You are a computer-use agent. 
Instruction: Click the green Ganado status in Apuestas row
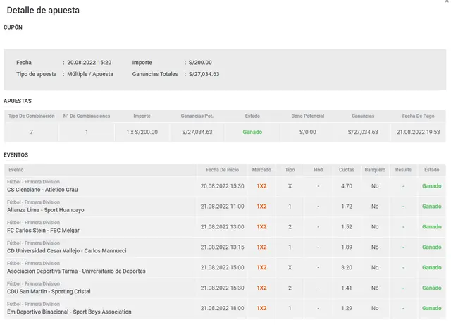pyautogui.click(x=252, y=132)
